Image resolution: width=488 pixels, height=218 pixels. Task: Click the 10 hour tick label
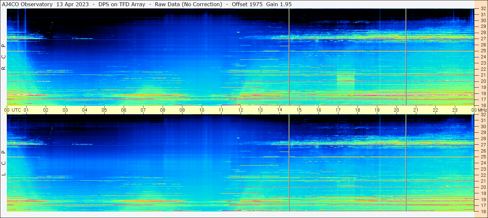click(202, 110)
